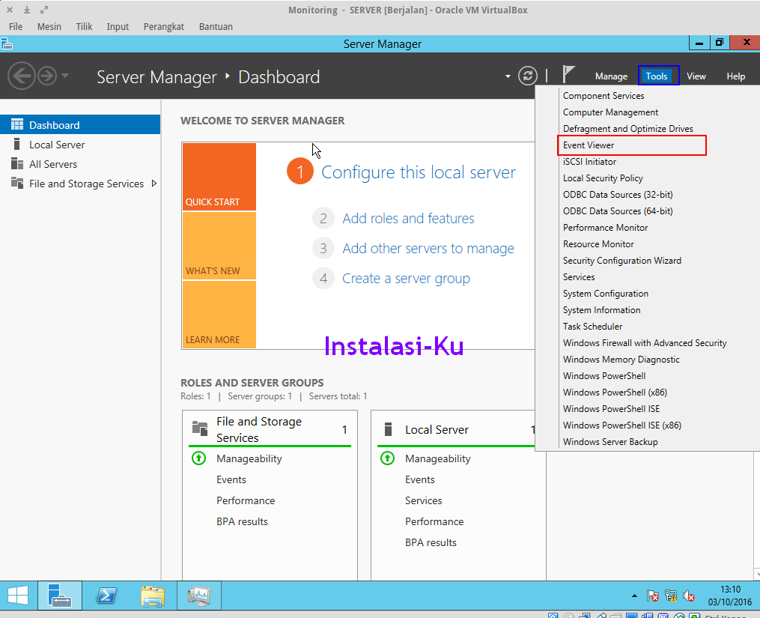Image resolution: width=760 pixels, height=618 pixels.
Task: Open the Perangkat menu of VirtualBox
Action: [163, 26]
